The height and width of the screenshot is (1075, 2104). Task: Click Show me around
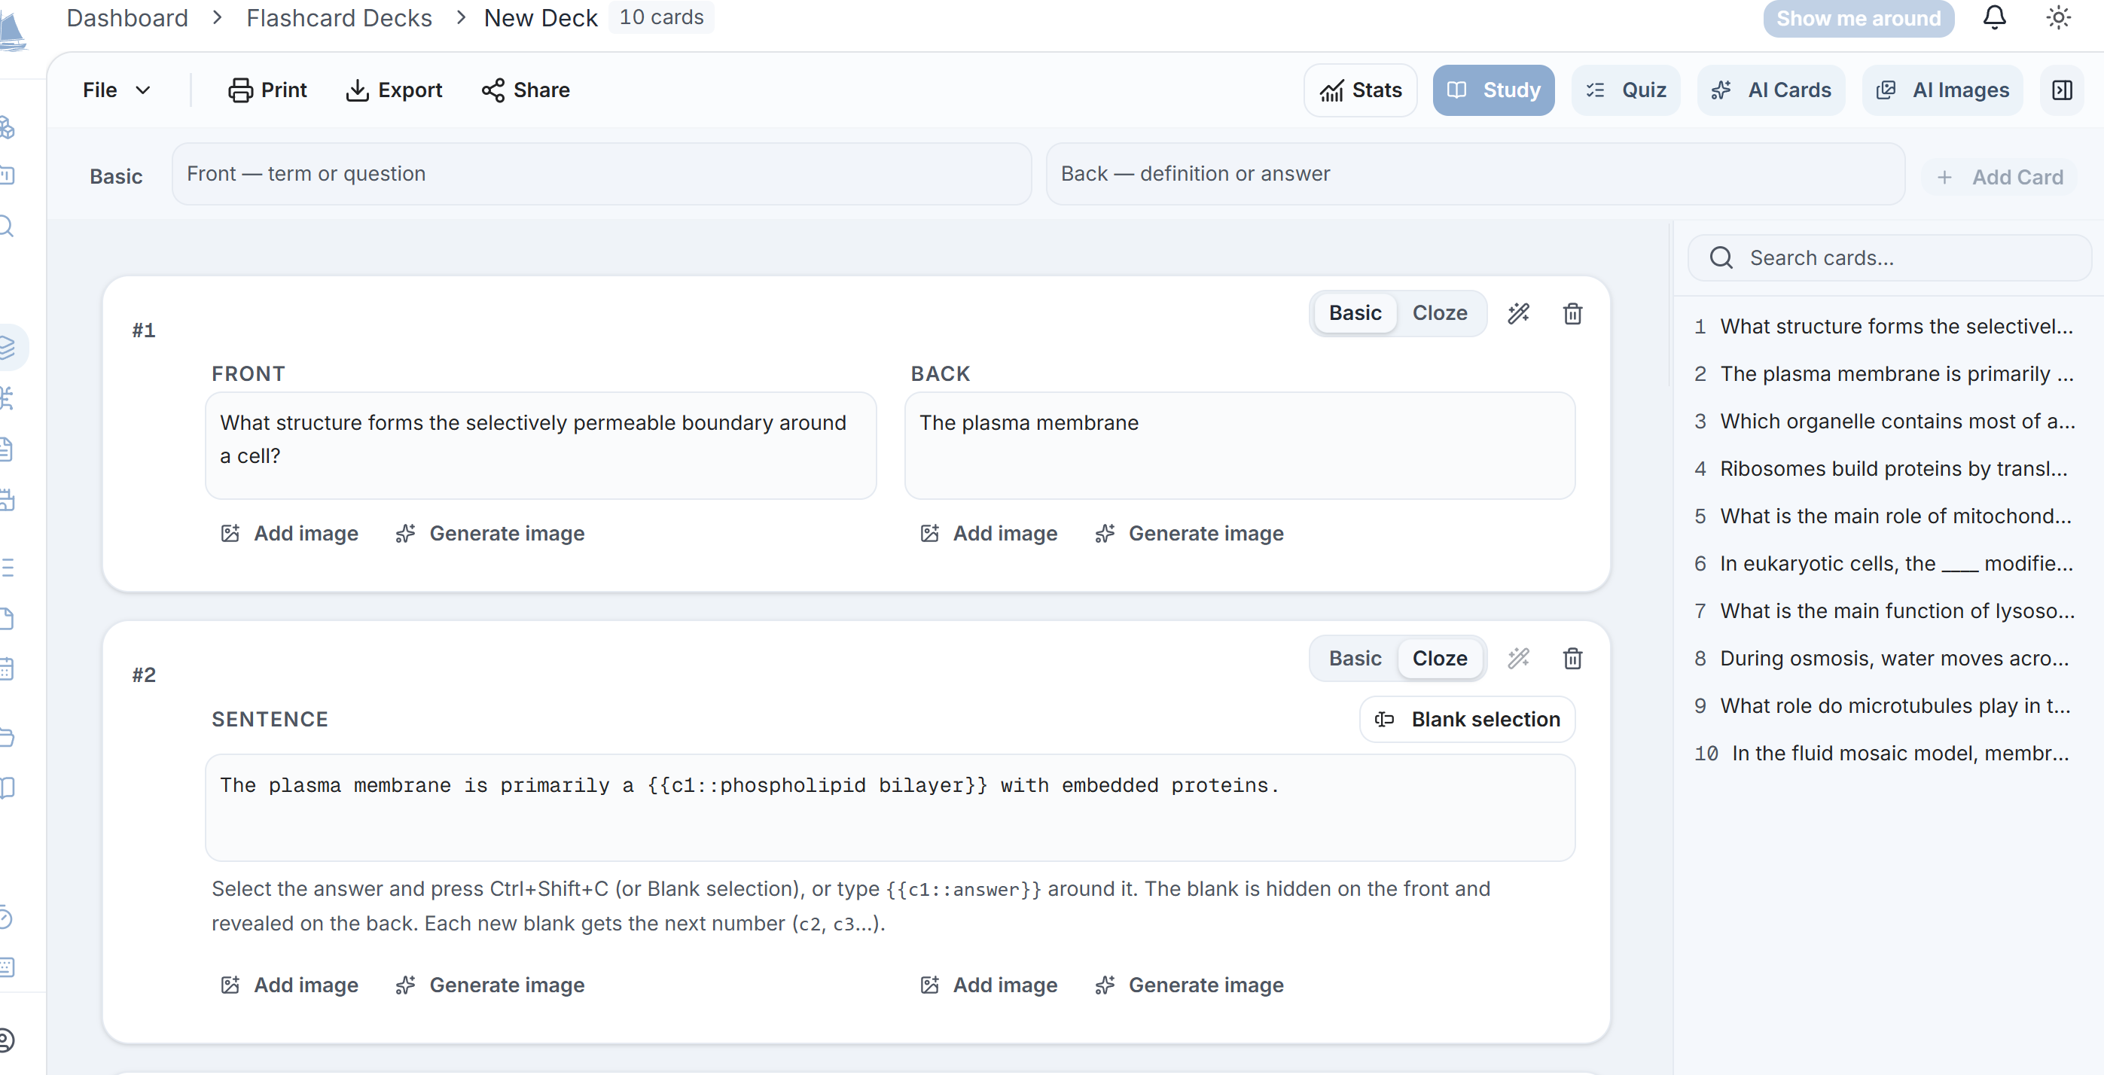pos(1859,18)
